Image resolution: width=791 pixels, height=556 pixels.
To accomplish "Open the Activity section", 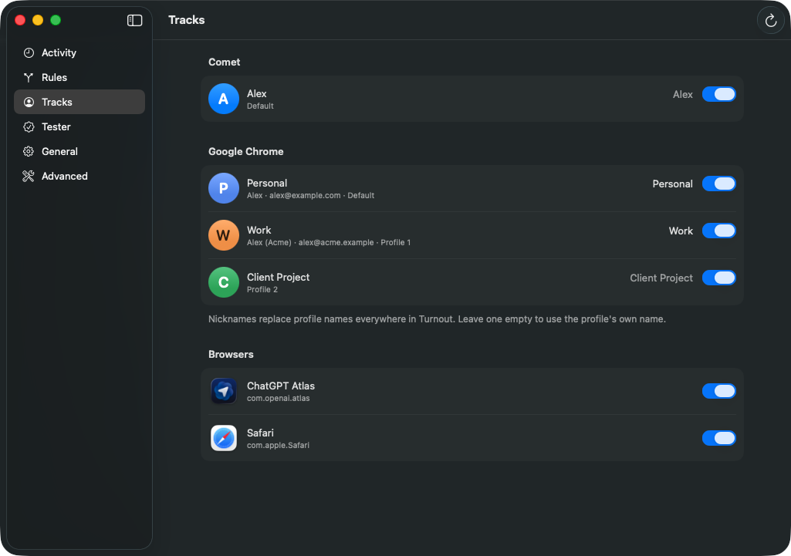I will (79, 52).
